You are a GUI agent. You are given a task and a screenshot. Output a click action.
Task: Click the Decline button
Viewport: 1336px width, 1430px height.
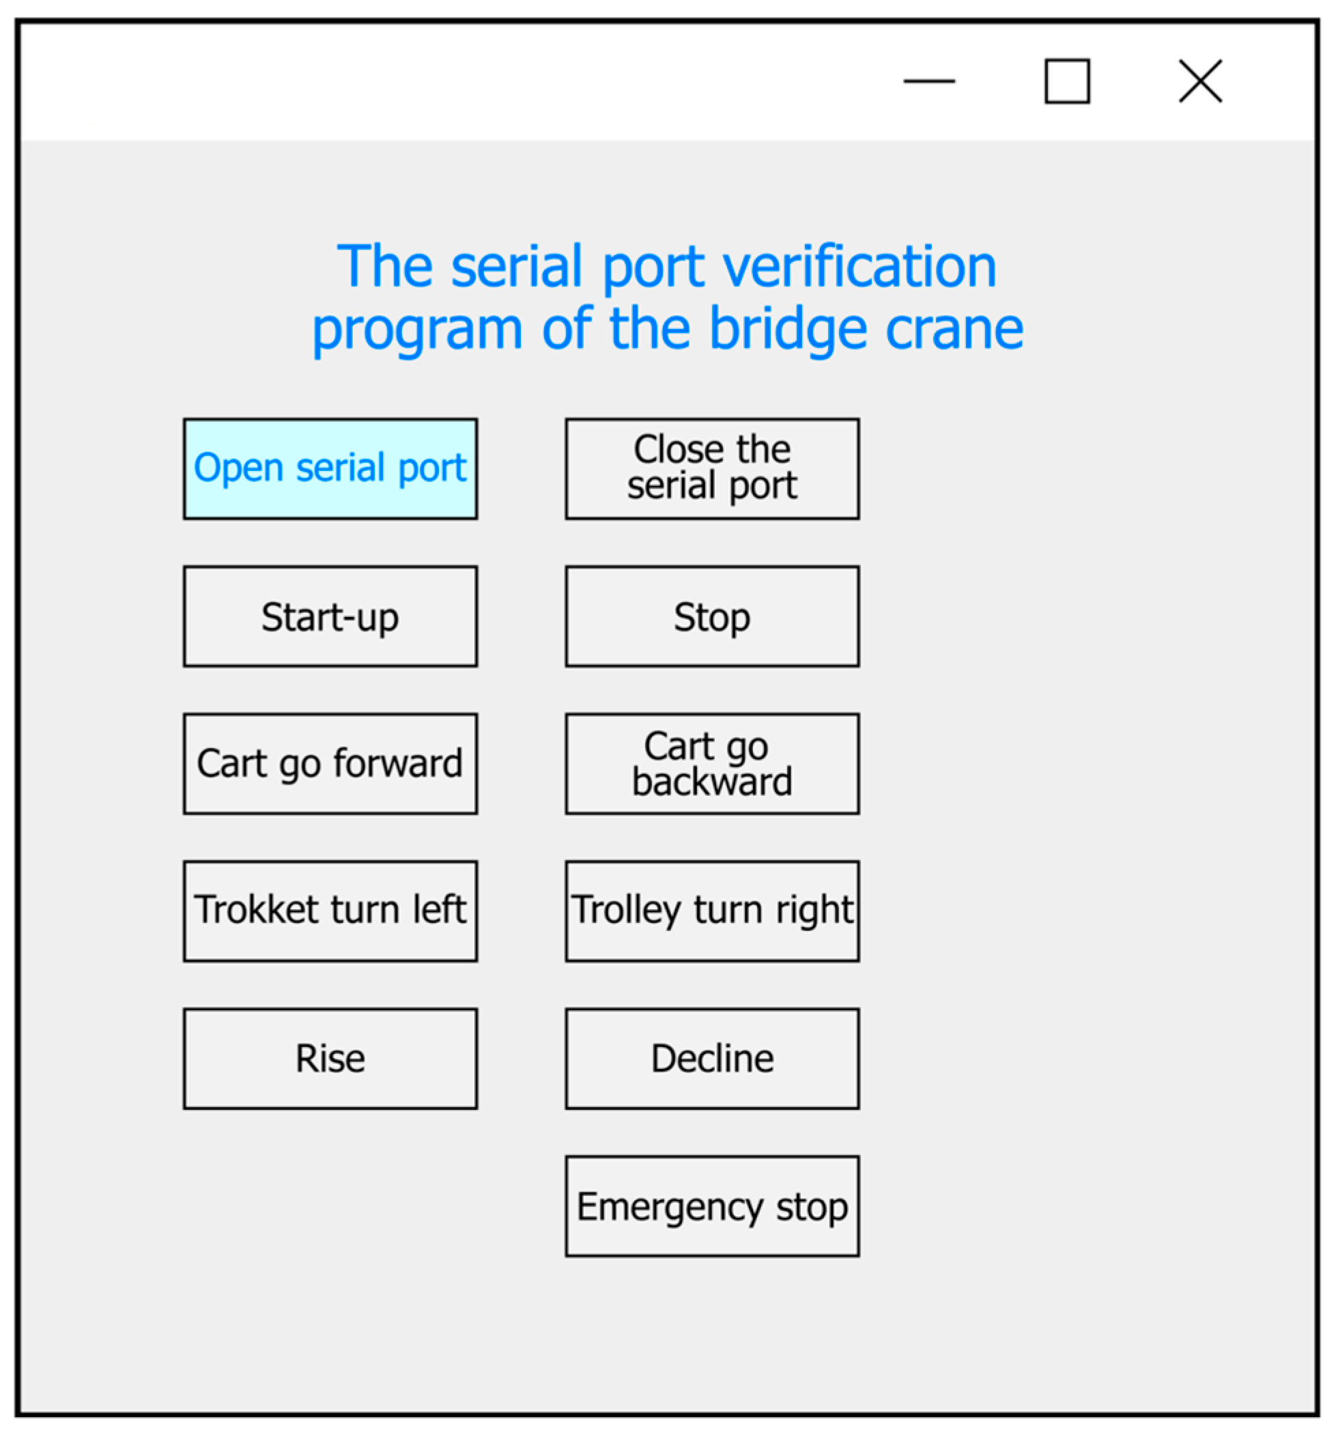tap(711, 1058)
